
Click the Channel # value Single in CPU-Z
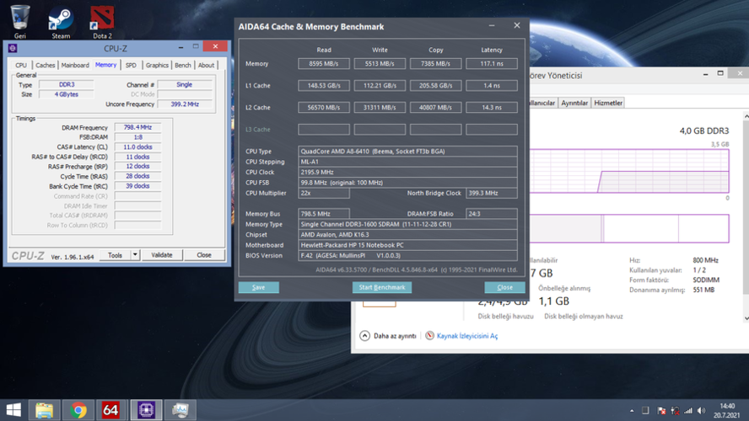tap(185, 84)
